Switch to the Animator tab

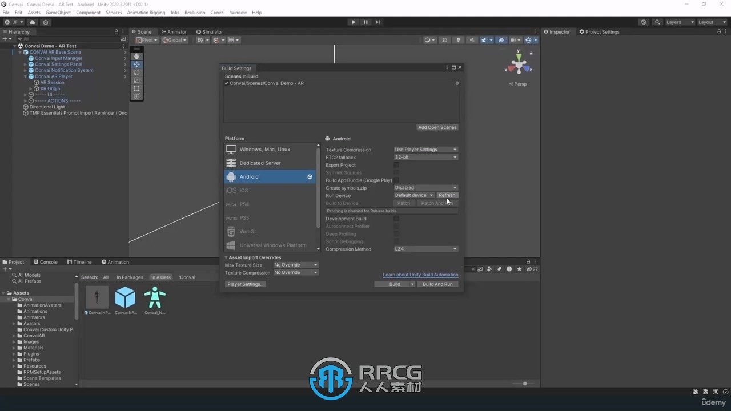tap(174, 32)
